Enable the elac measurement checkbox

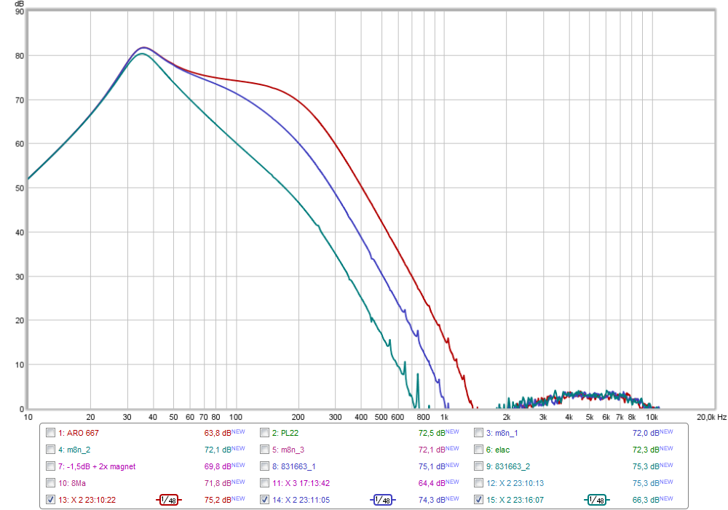[479, 450]
